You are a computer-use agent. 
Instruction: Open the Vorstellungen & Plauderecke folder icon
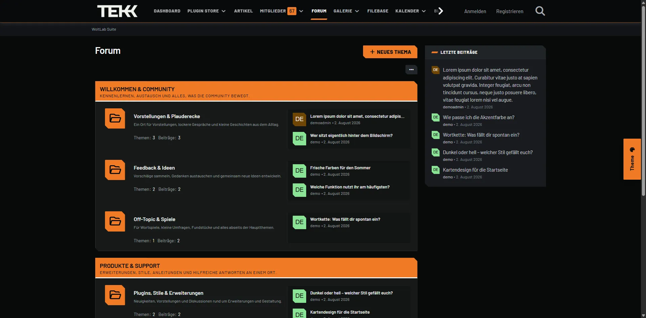click(115, 118)
